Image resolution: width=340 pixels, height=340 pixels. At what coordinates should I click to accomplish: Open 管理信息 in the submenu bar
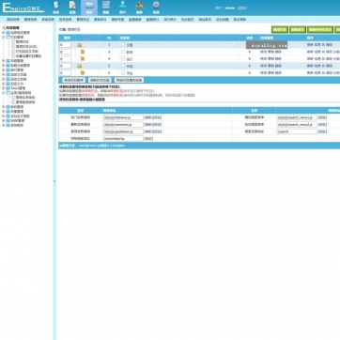pyautogui.click(x=30, y=20)
